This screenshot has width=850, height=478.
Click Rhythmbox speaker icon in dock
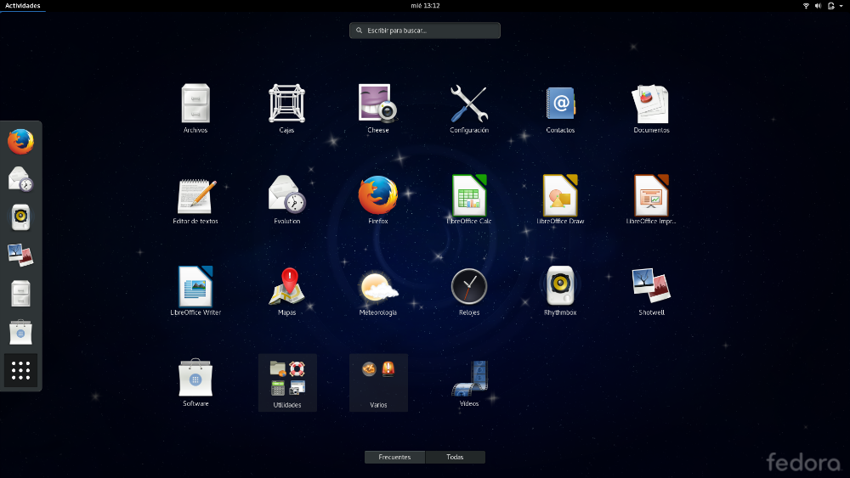pos(20,217)
